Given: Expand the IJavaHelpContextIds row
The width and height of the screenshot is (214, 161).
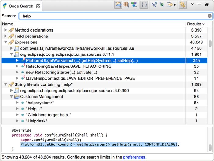Looking at the screenshot, I should (17, 78).
